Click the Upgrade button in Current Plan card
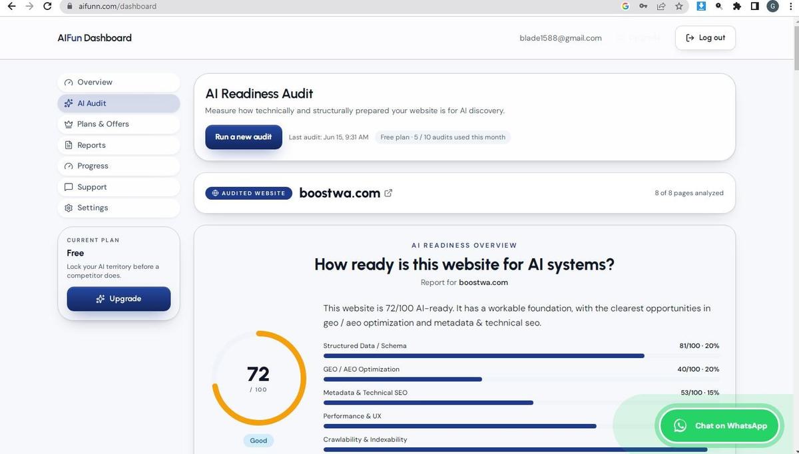Viewport: 799px width, 454px height. tap(119, 299)
